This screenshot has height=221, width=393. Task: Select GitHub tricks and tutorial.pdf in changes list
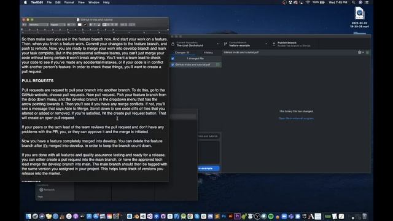[x=195, y=64]
